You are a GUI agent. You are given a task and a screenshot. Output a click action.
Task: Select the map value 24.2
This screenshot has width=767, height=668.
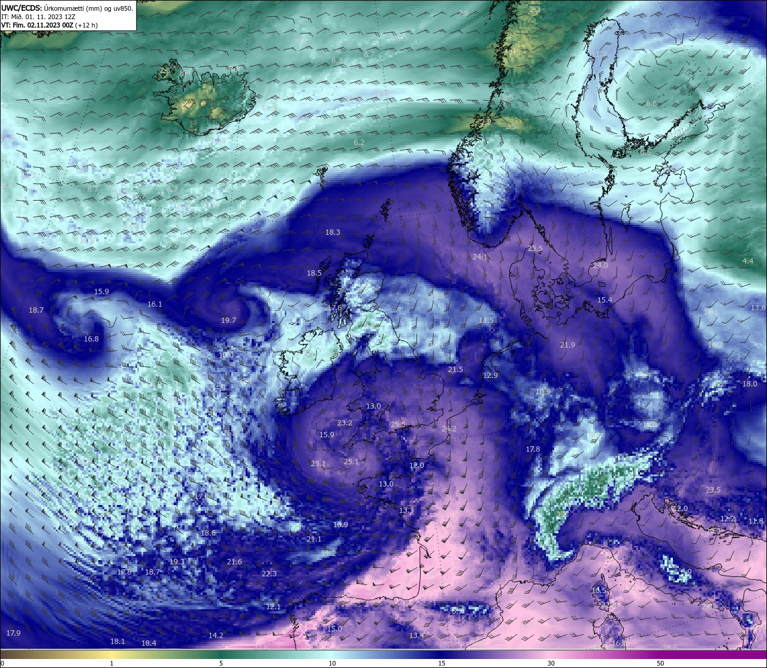point(449,429)
